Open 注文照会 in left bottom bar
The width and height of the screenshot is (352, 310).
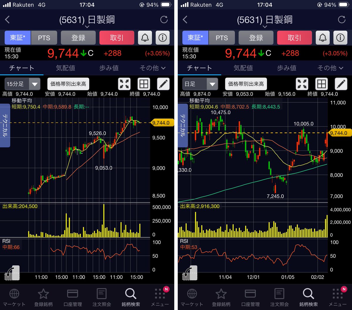101,297
